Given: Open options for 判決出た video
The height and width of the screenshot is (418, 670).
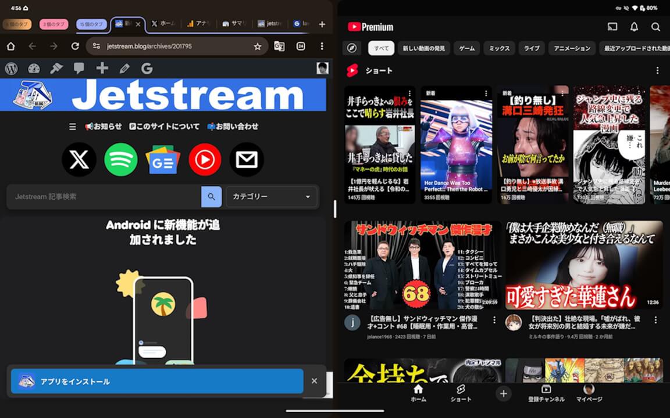Looking at the screenshot, I should pyautogui.click(x=655, y=320).
